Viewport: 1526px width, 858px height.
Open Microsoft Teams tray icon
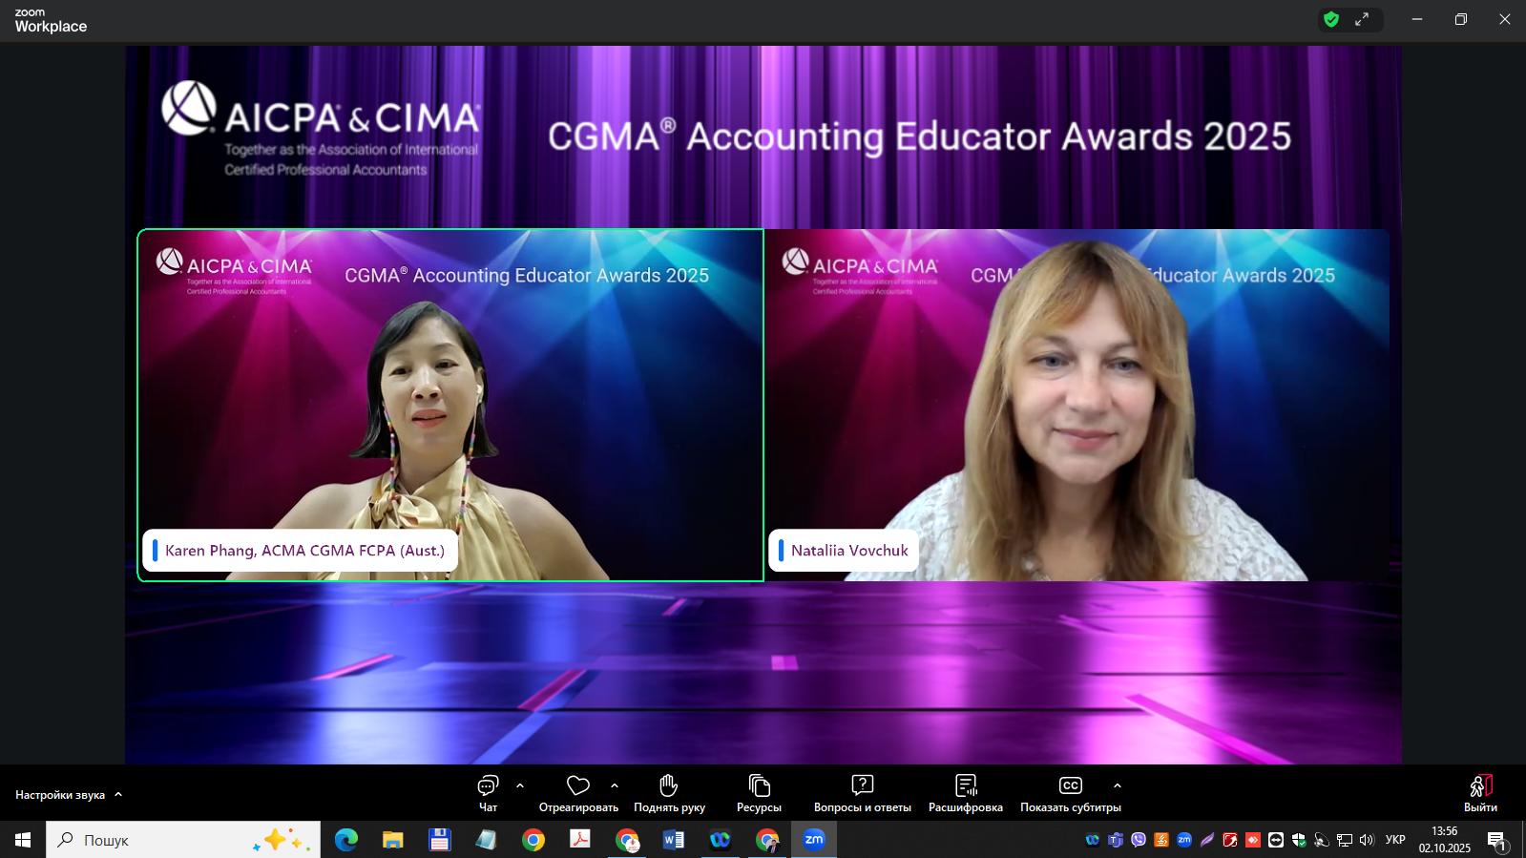1116,840
